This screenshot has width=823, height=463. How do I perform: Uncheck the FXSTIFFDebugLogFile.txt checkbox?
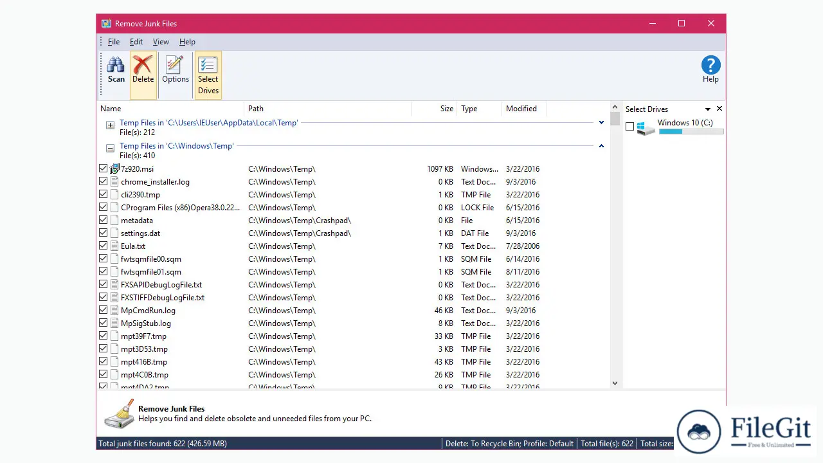pos(104,297)
